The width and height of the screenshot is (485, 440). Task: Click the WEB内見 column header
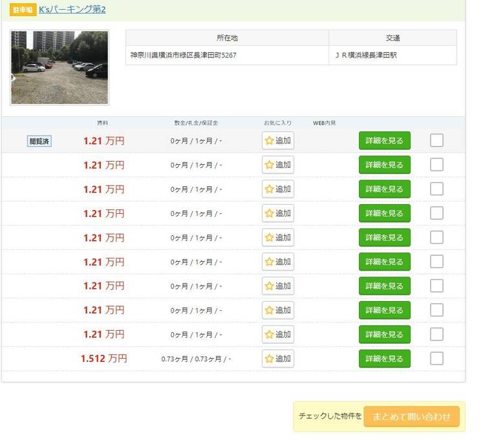(324, 123)
